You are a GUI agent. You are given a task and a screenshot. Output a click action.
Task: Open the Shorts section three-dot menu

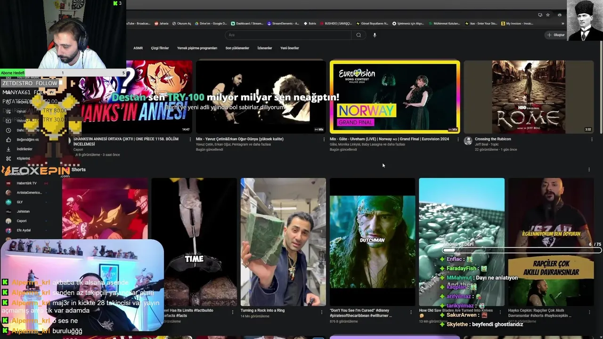click(589, 169)
